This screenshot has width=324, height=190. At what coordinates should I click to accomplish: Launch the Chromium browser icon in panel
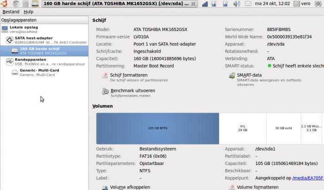(16, 4)
